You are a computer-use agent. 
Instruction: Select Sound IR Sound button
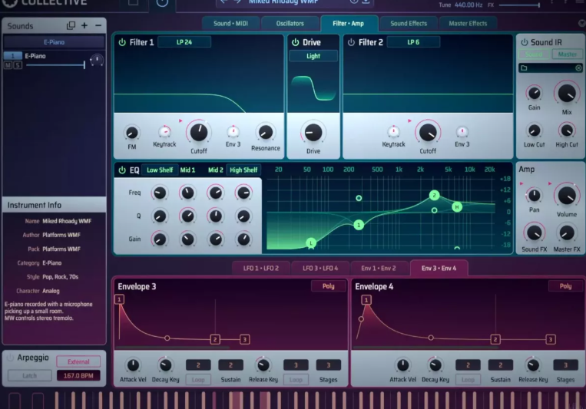click(534, 54)
